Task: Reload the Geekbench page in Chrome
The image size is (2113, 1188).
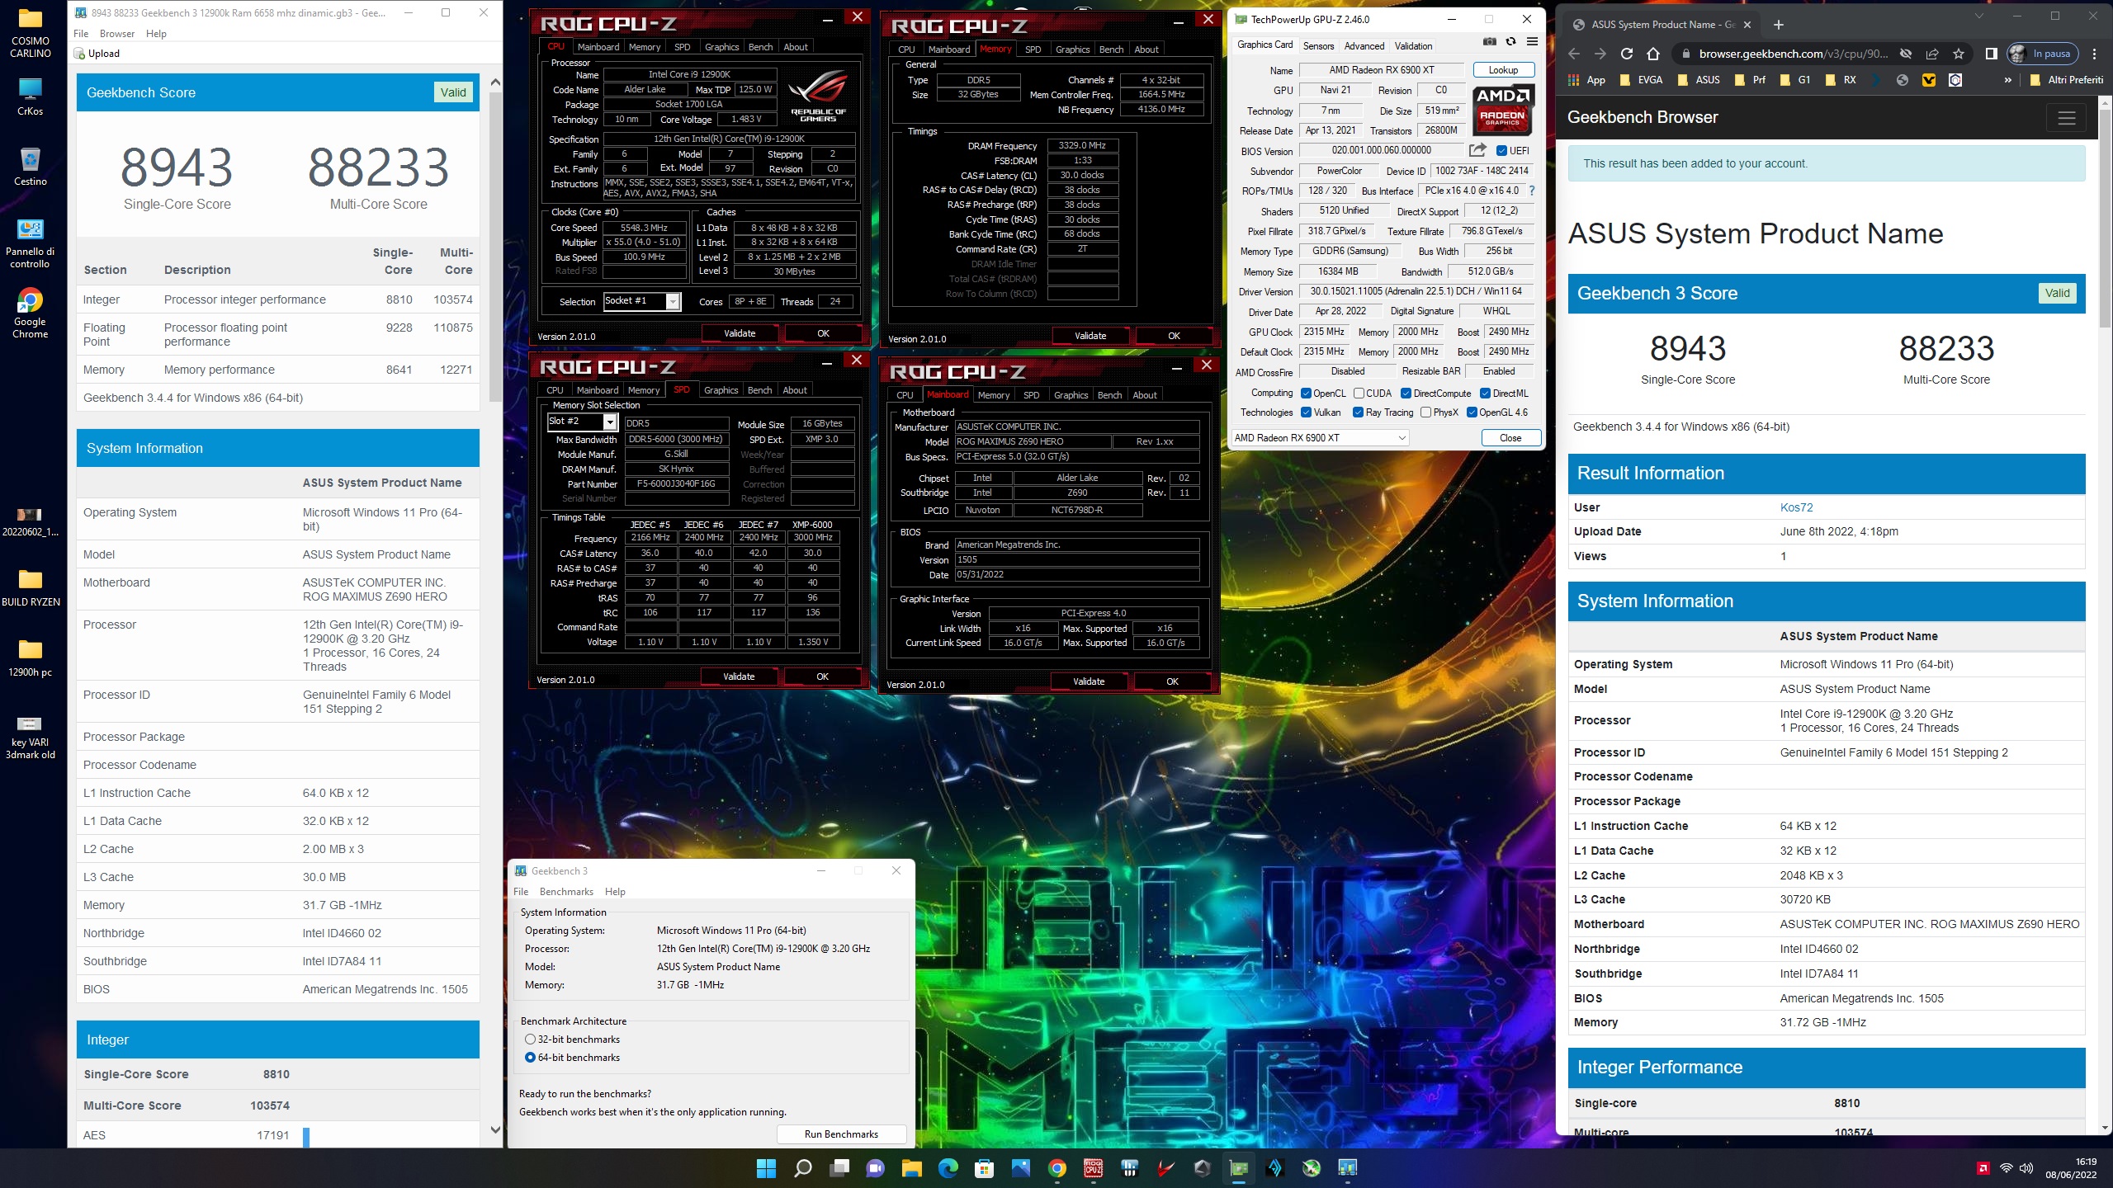Action: 1626,54
